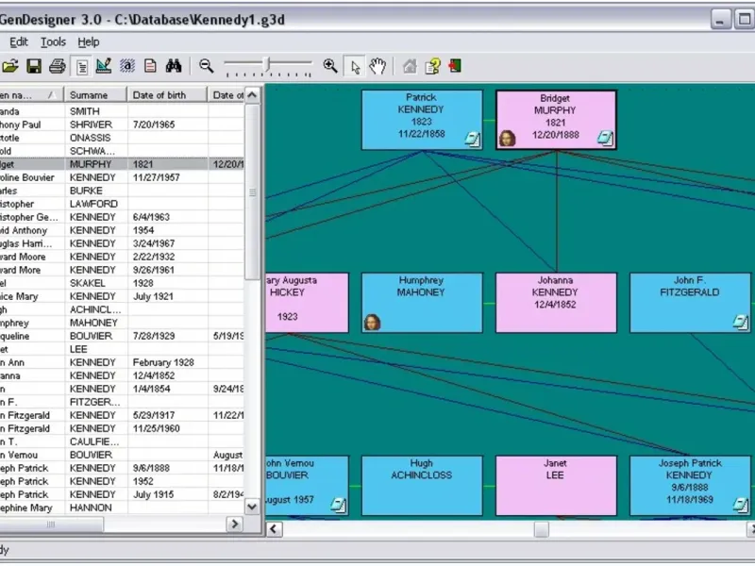Select Jacqueline BOUVIER row in the list
The image size is (755, 566).
tap(92, 336)
